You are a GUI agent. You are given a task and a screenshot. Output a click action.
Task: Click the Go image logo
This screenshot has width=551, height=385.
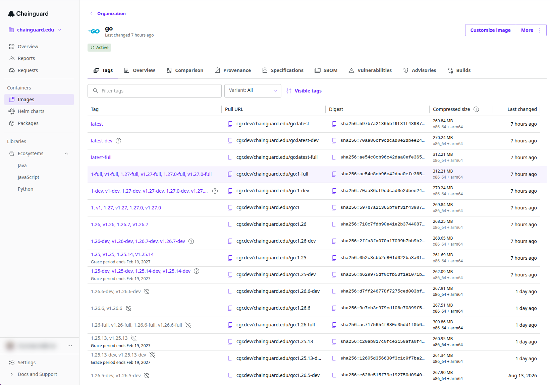point(94,31)
